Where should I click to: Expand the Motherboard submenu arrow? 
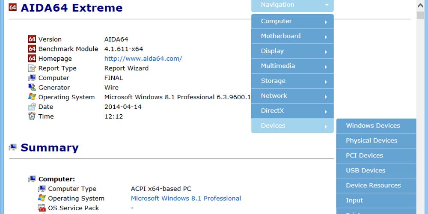point(326,37)
